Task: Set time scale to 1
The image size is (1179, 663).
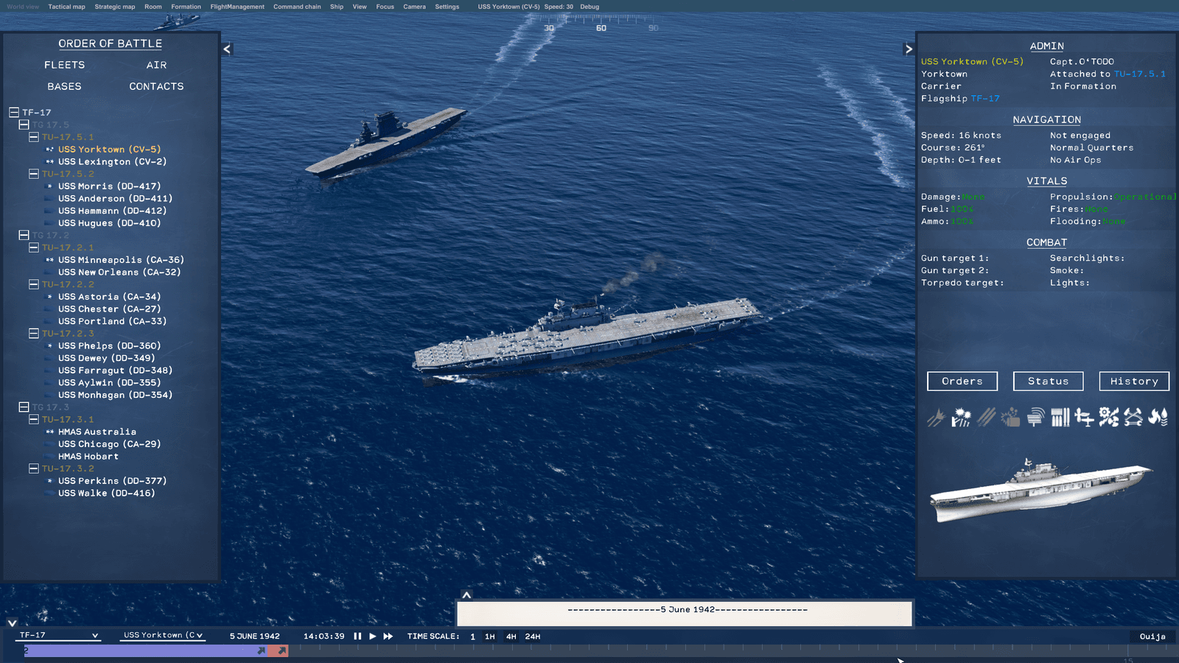Action: point(473,636)
